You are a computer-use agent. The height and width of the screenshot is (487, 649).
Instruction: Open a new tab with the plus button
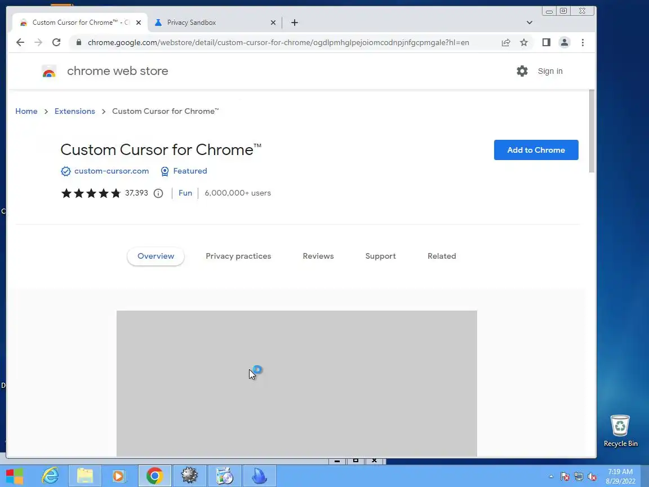click(294, 23)
